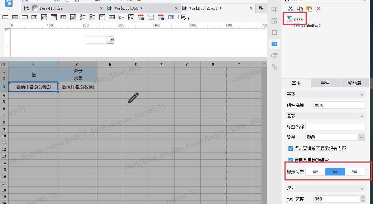This screenshot has height=204, width=373.
Task: Select the checkbox group widget
Action: pos(92,17)
